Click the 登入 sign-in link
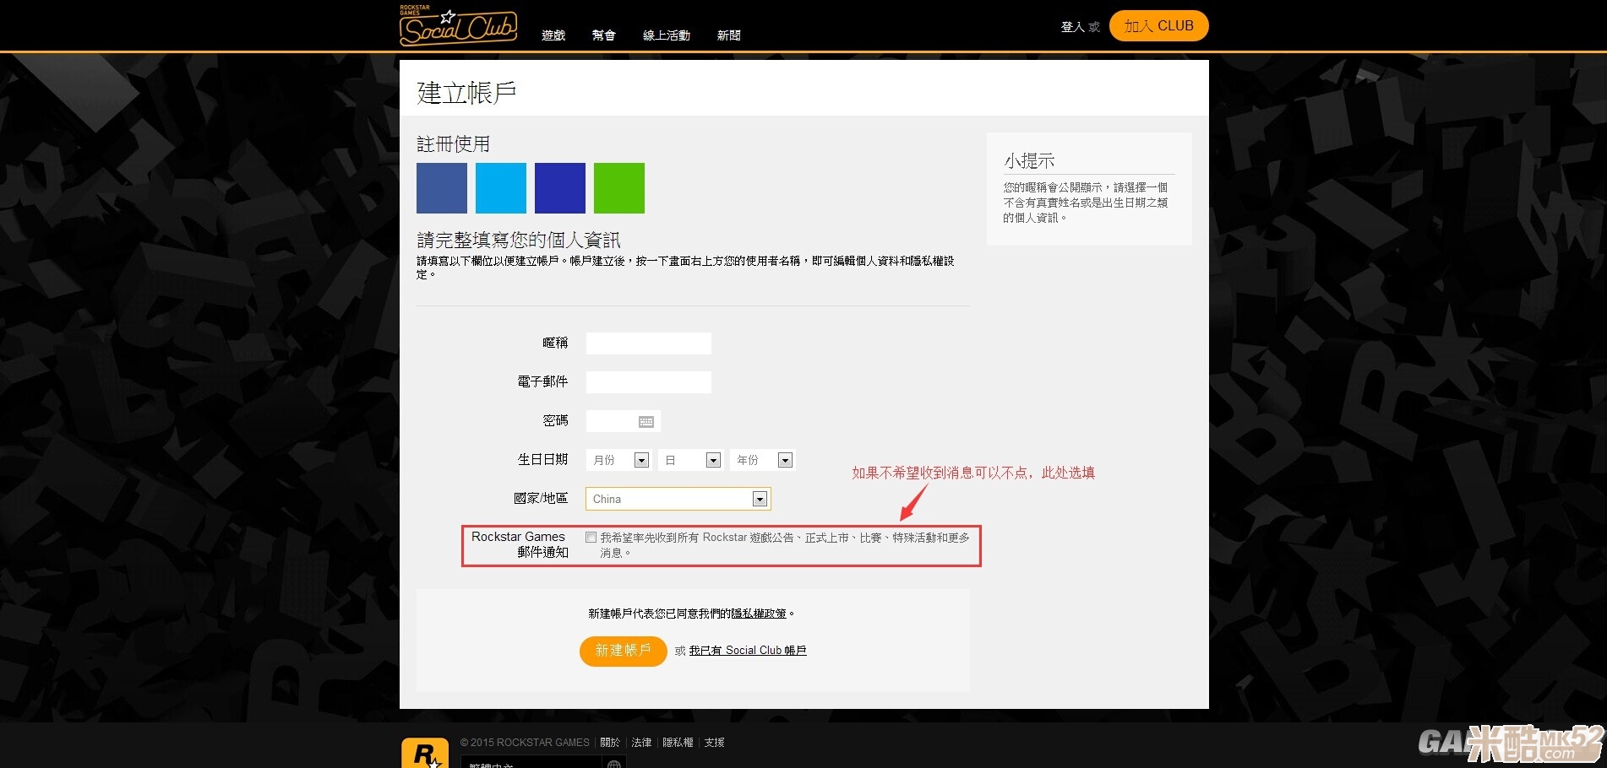1607x768 pixels. click(1073, 27)
